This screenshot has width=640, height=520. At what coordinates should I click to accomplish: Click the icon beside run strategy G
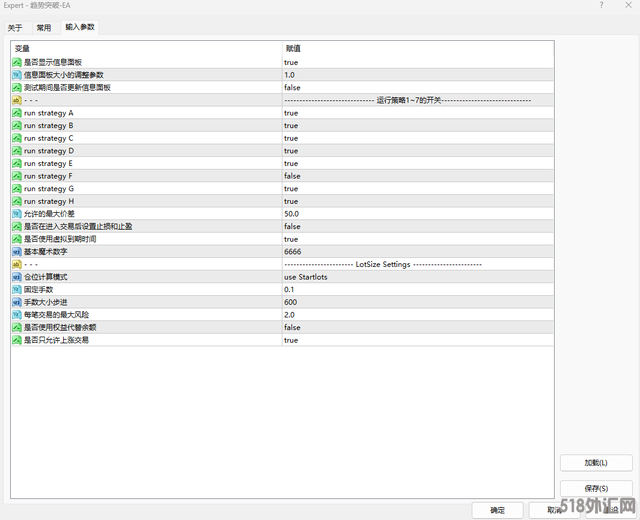[x=17, y=189]
